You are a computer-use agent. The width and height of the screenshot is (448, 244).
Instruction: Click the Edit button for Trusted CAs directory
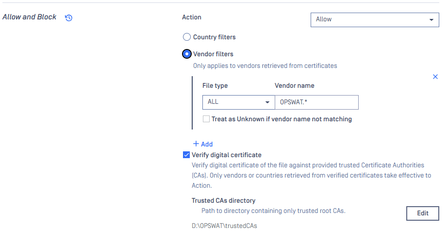423,213
